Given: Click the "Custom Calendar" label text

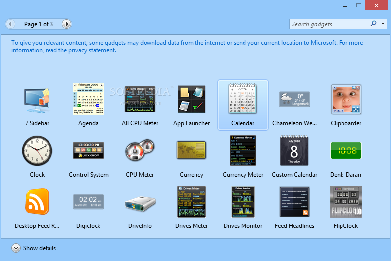Looking at the screenshot, I should (x=294, y=175).
